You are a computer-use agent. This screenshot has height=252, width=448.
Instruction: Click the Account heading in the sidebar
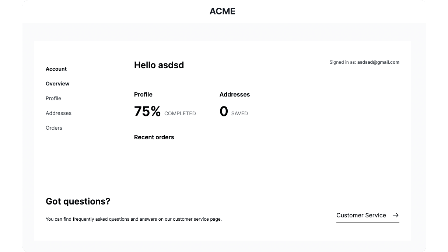pyautogui.click(x=56, y=69)
